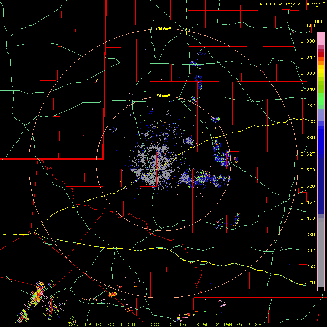Click the 0.573 legend value
The width and height of the screenshot is (327, 327).
point(308,170)
